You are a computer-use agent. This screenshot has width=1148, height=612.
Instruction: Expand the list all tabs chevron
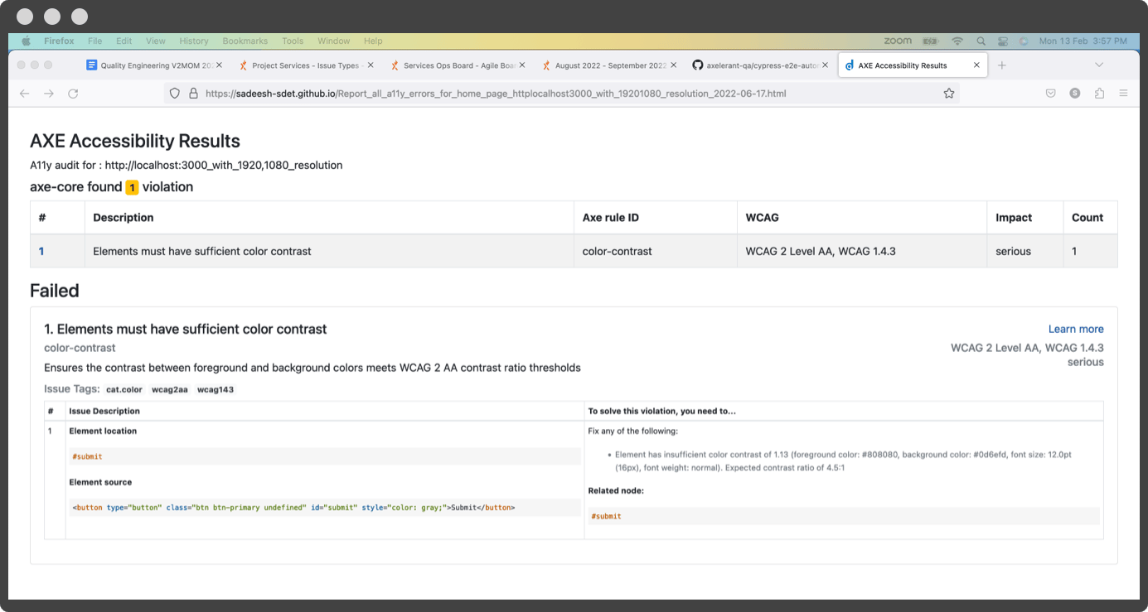coord(1099,65)
